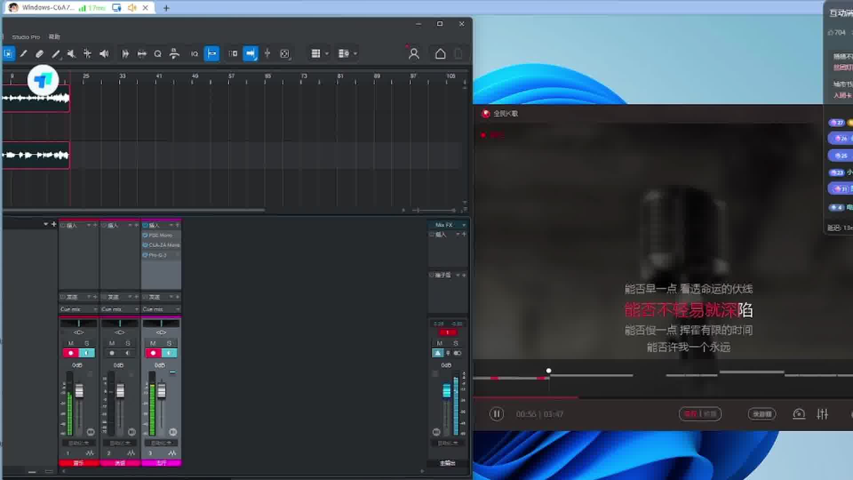
Task: Expand the track layout dropdown arrow in toolbar
Action: 327,53
